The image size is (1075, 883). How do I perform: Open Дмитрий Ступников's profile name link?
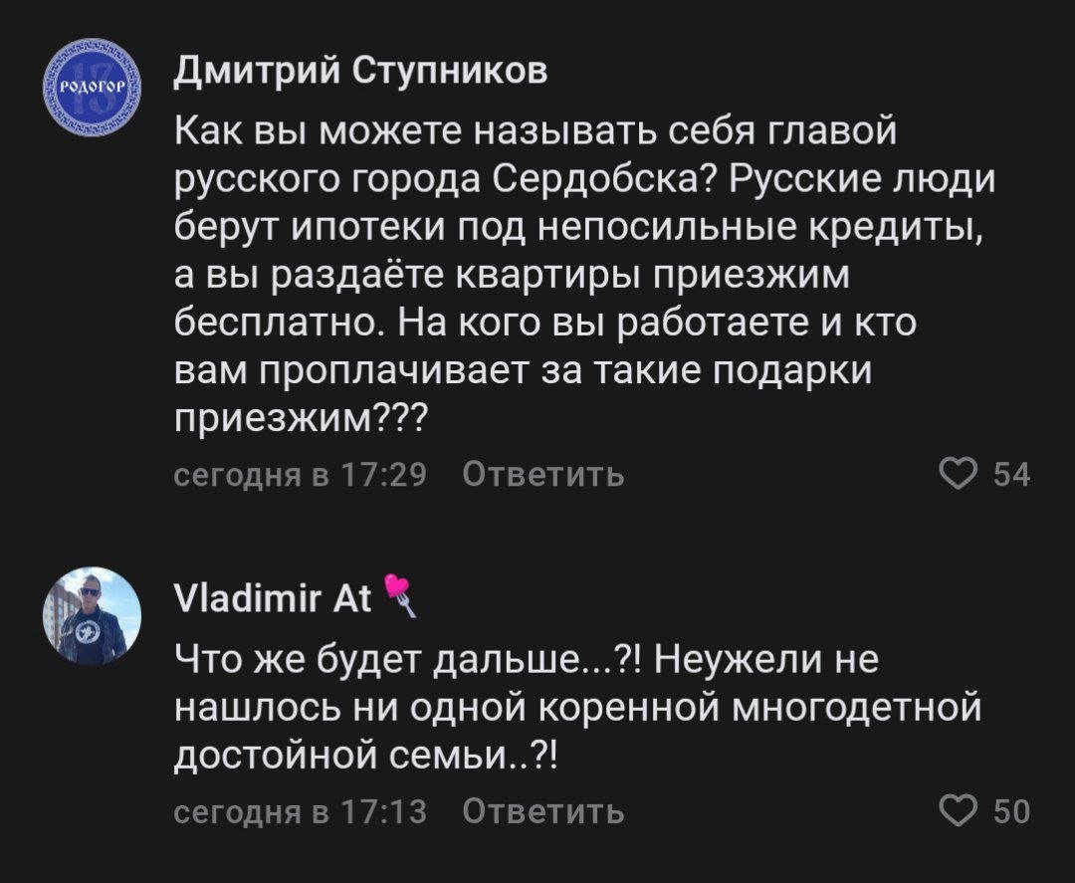pyautogui.click(x=360, y=74)
